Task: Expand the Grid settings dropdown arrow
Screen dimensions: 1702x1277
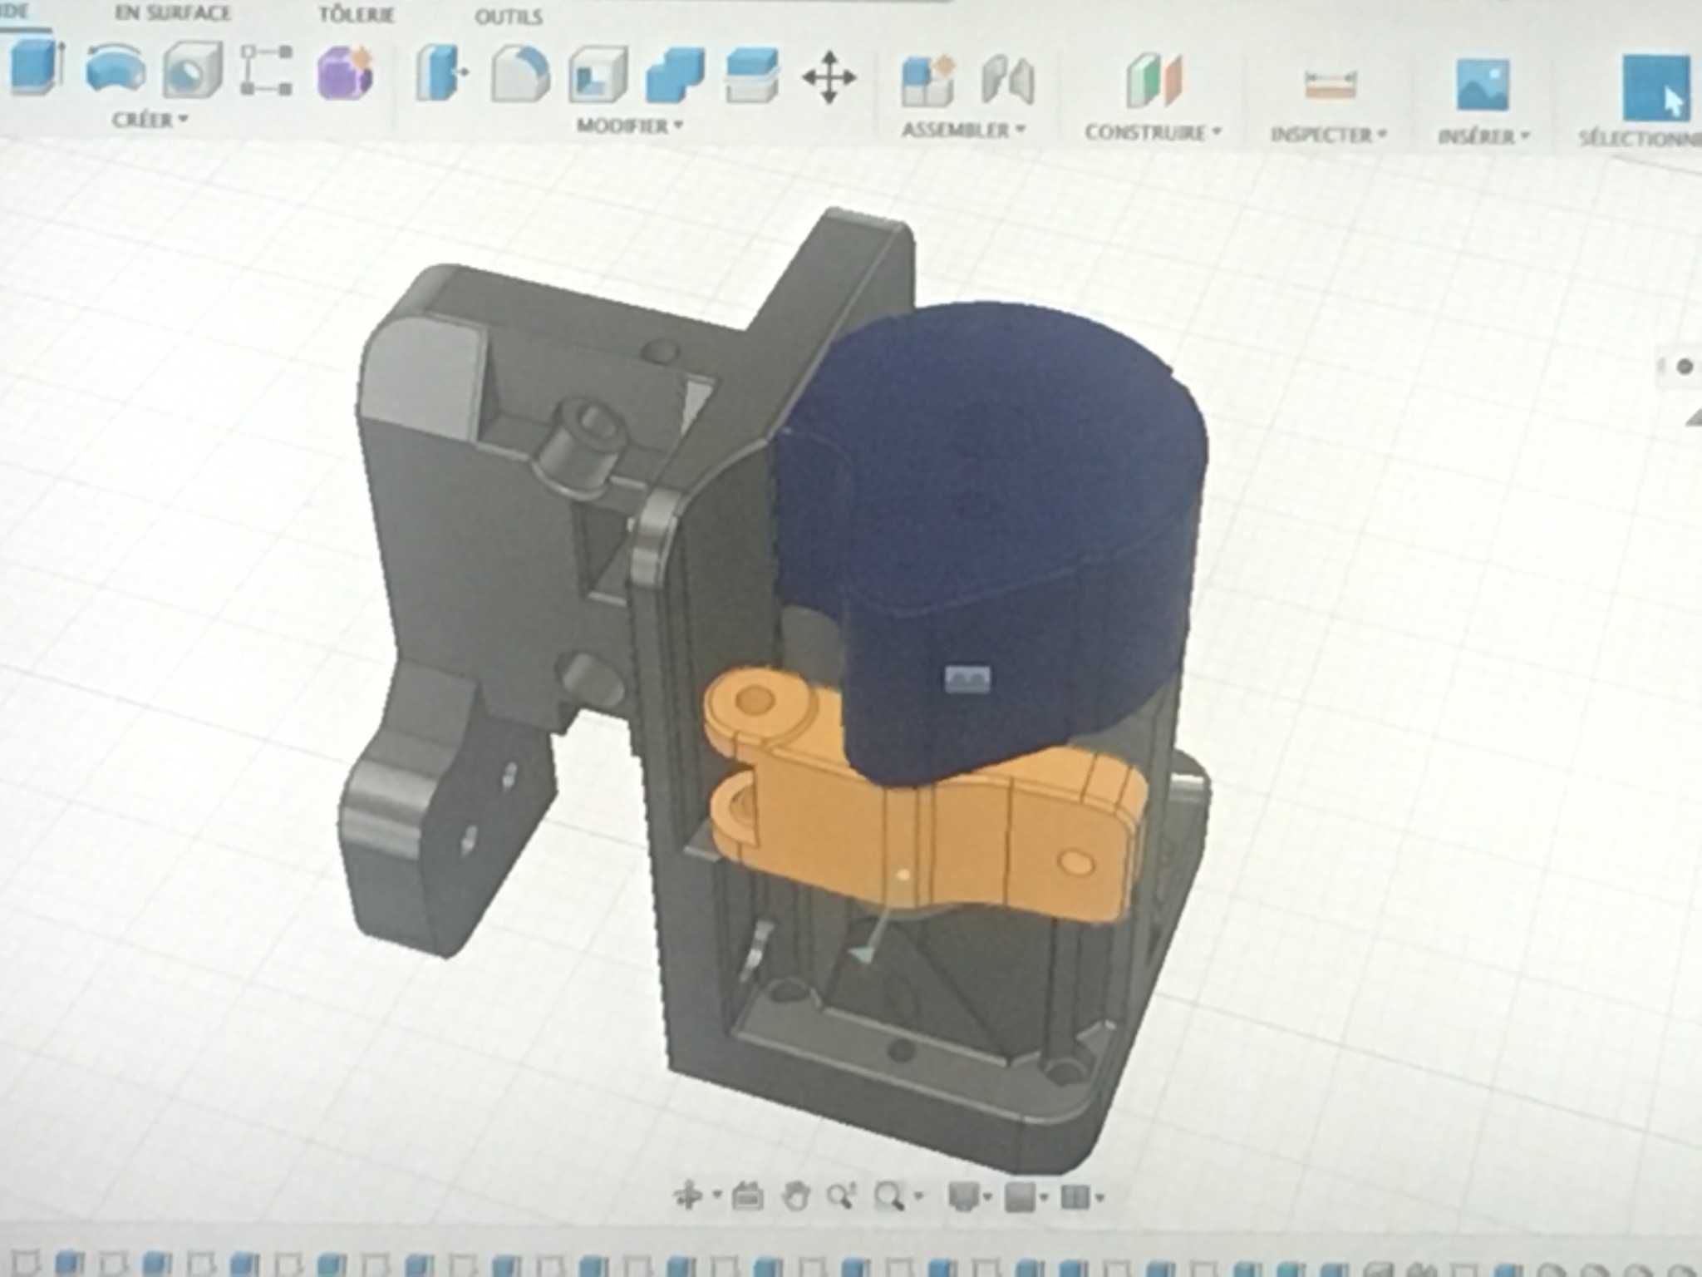Action: (x=1044, y=1197)
